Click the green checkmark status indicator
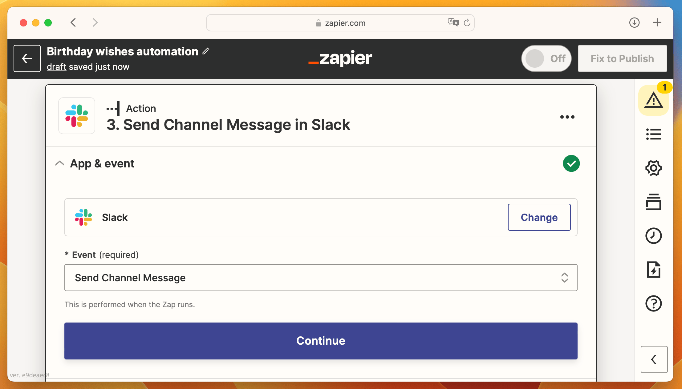This screenshot has width=682, height=389. pyautogui.click(x=571, y=163)
